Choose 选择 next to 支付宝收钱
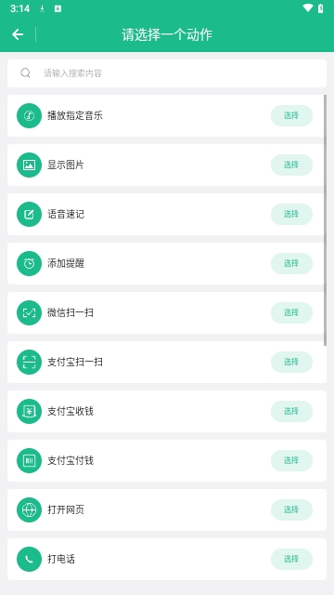Screen dimensions: 334x595 [291, 411]
